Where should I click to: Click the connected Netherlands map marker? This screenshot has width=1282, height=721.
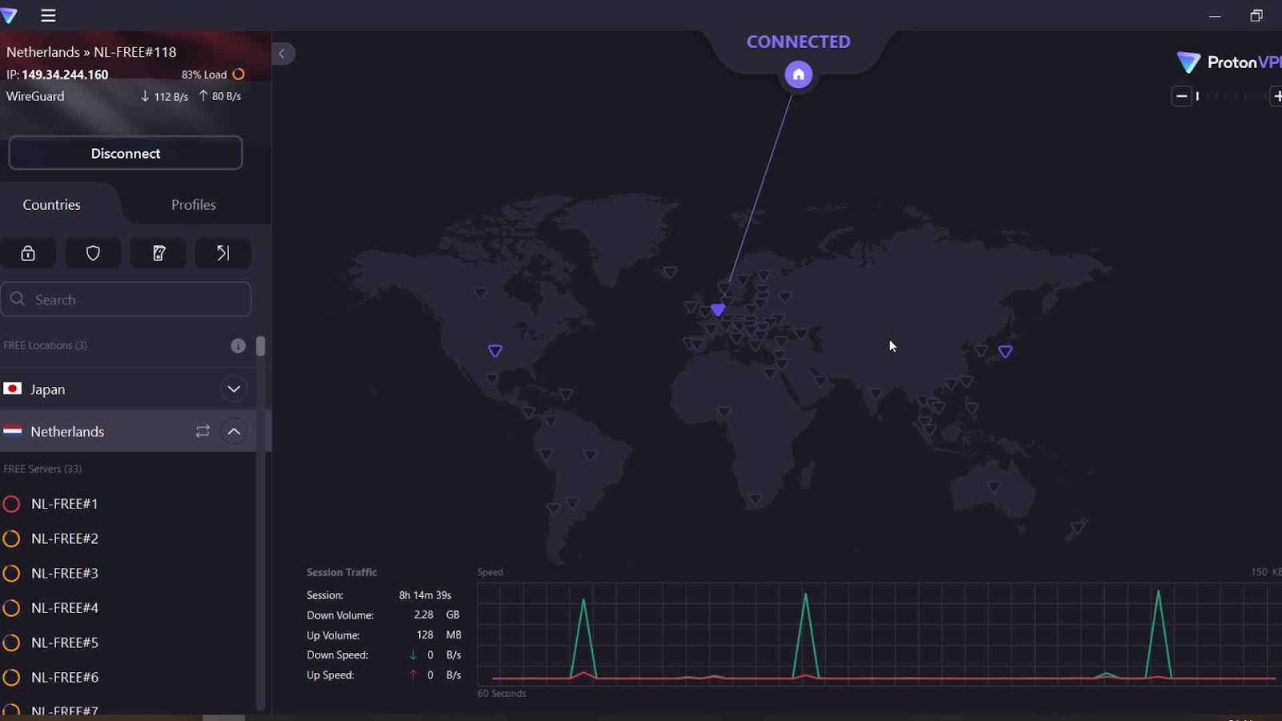[718, 309]
